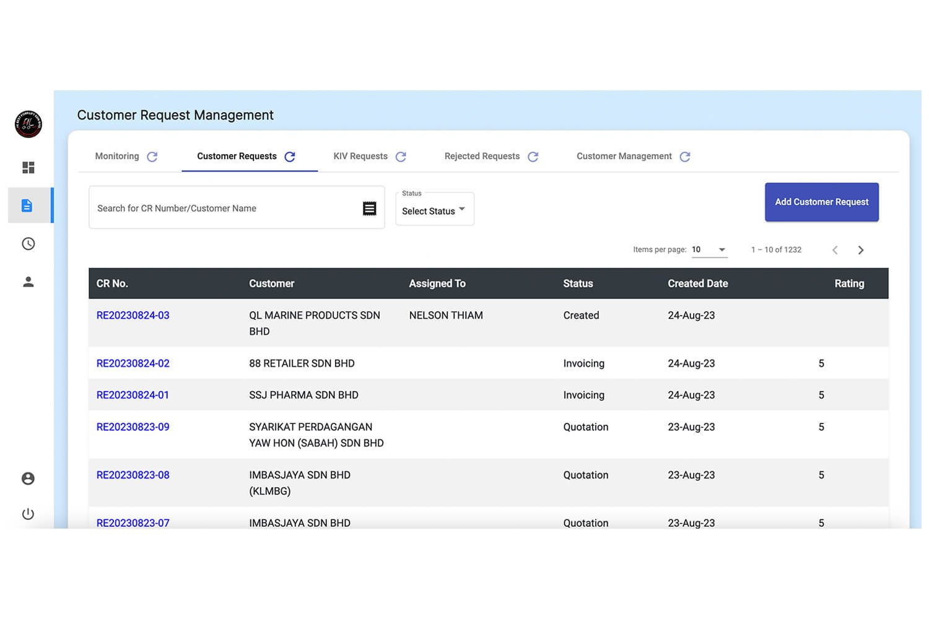This screenshot has height=619, width=929.
Task: Refresh Customer Management with reload icon
Action: point(685,157)
